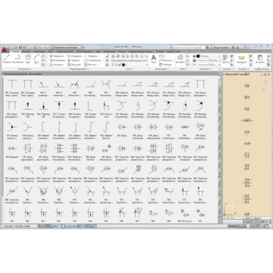Click the Вставить block insert icon
Image resolution: width=273 pixels, height=273 pixels.
click(180, 59)
